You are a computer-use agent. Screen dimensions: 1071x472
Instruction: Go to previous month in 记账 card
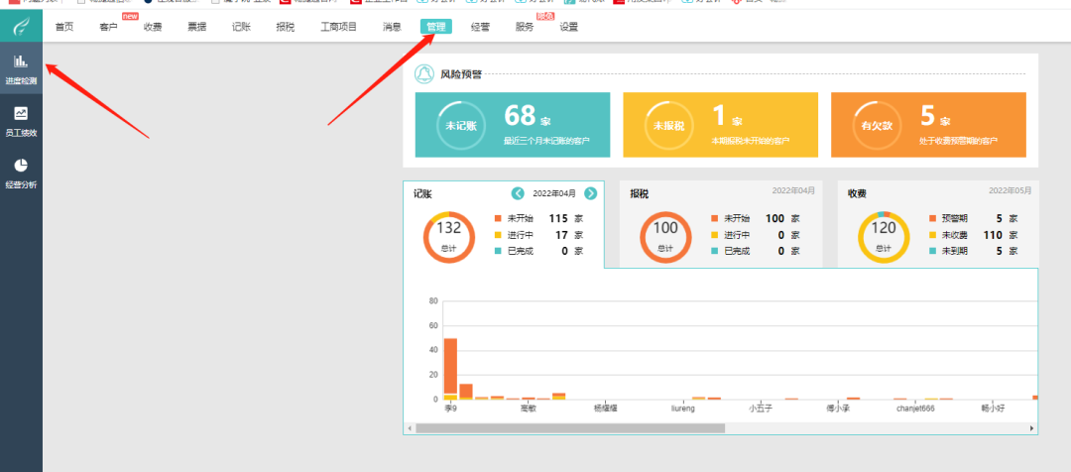pyautogui.click(x=517, y=193)
